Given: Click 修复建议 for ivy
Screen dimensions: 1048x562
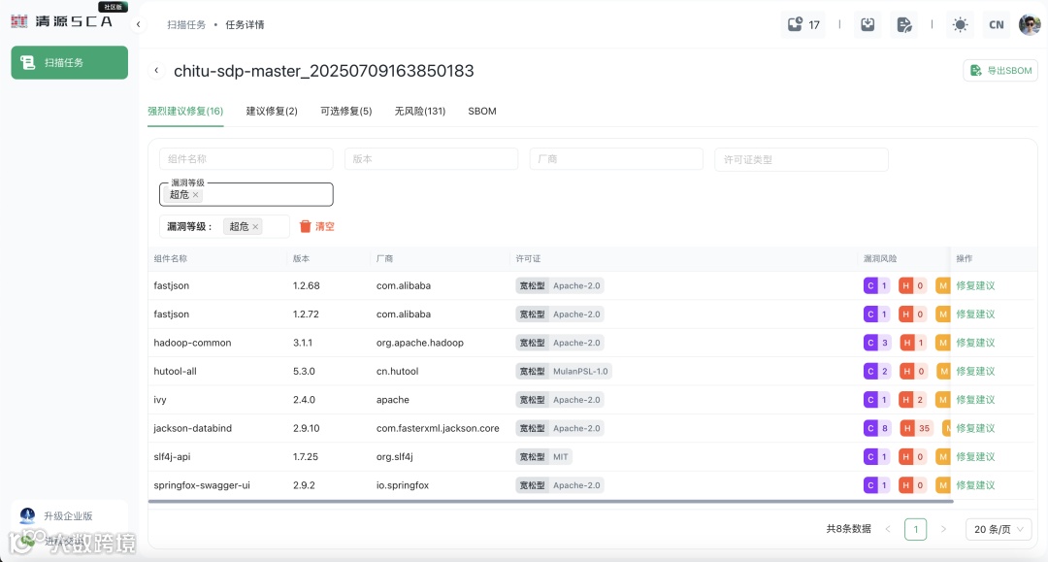Looking at the screenshot, I should (x=975, y=400).
